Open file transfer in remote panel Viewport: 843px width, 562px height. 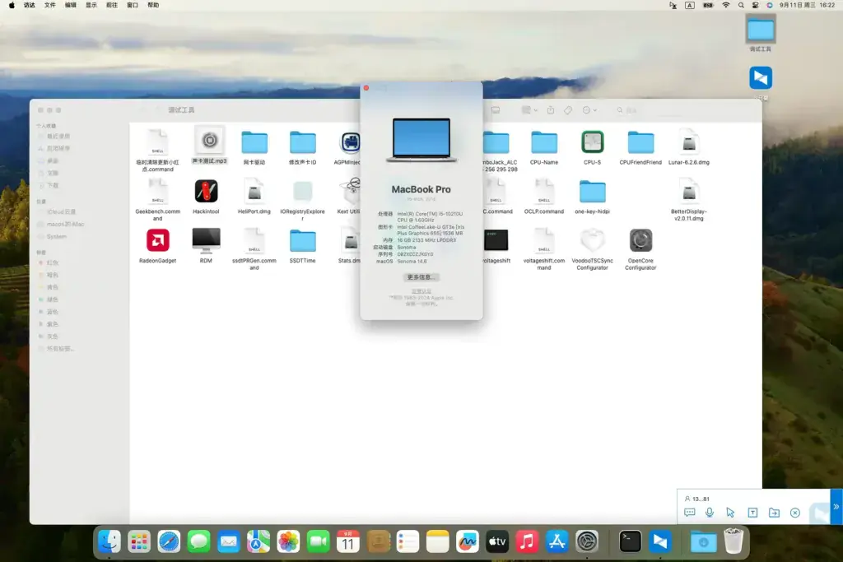(774, 513)
